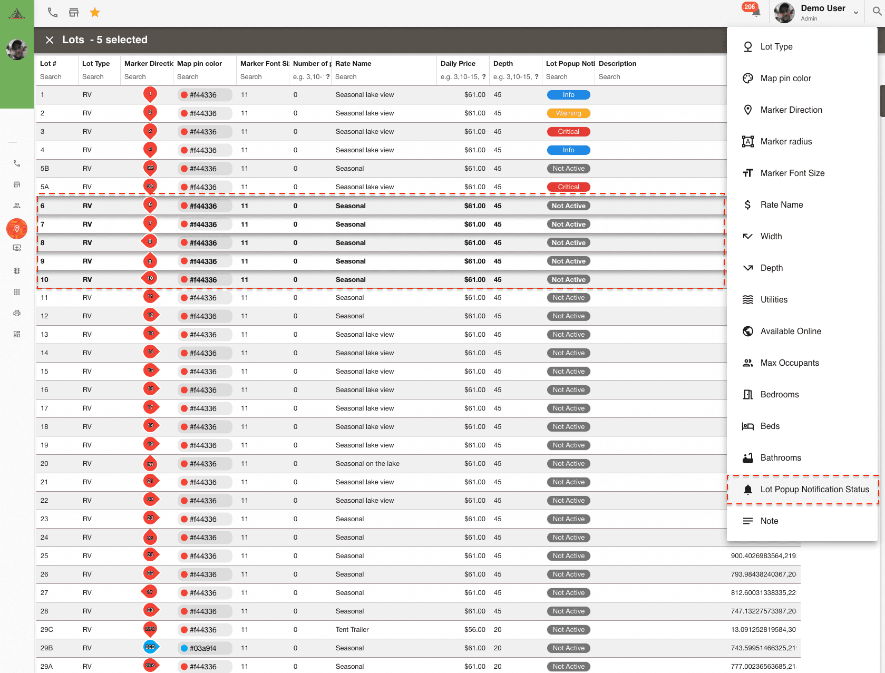Click the blue marker icon for lot 29B
This screenshot has height=673, width=885.
[151, 647]
